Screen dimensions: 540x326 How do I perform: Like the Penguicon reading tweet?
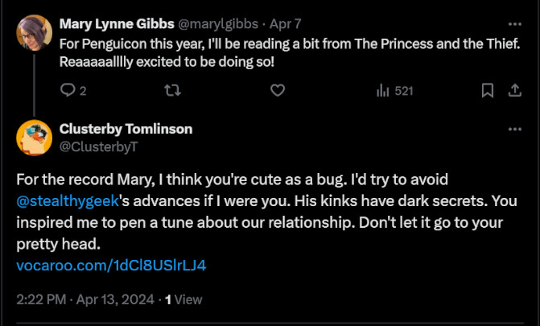pyautogui.click(x=278, y=91)
